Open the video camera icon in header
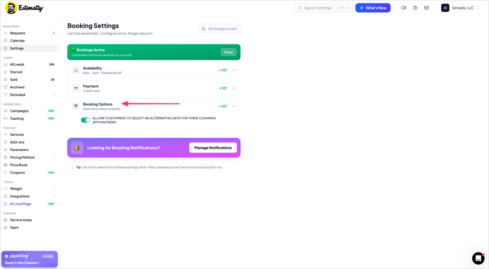 point(404,8)
